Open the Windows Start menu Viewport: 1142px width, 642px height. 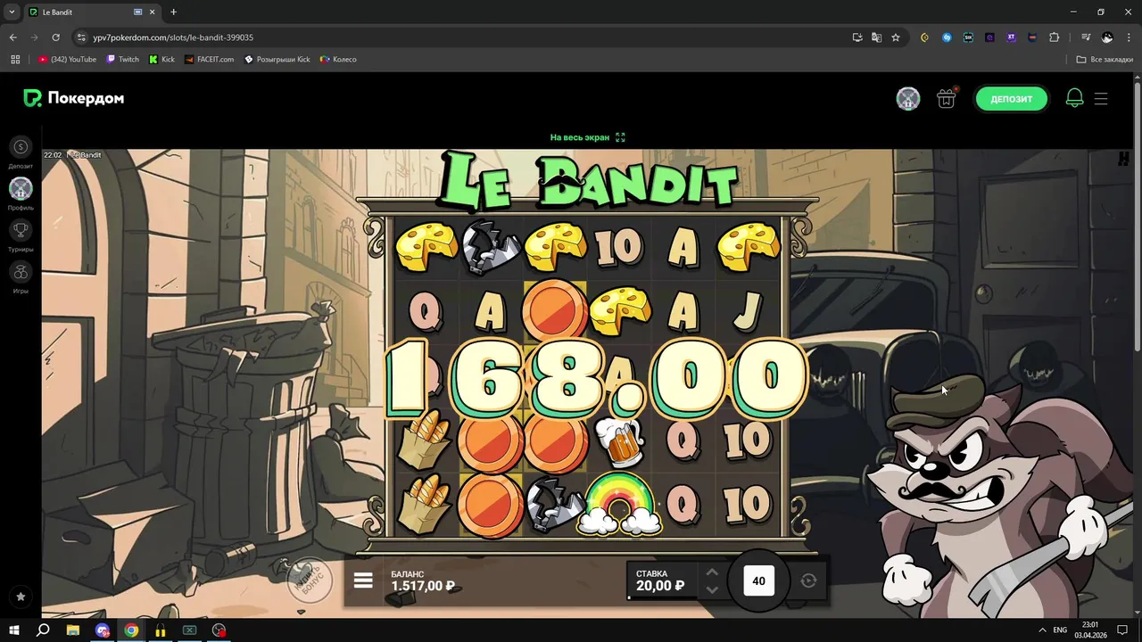(14, 630)
